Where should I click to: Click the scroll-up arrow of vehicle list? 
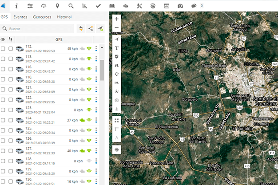click(102, 47)
